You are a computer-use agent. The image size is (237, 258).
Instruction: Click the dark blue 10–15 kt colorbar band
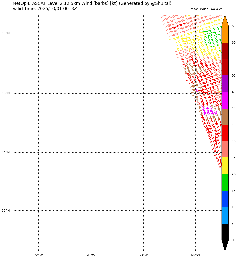(x=225, y=199)
